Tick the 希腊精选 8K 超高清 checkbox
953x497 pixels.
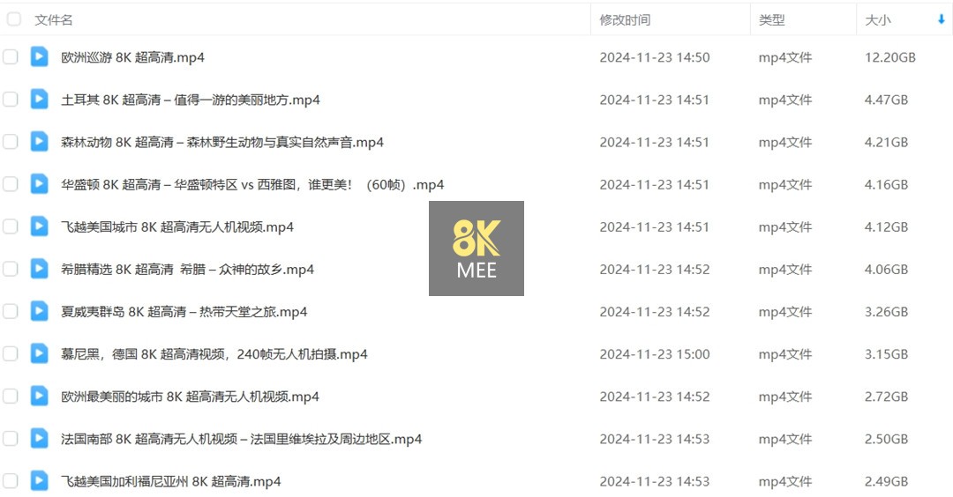click(11, 270)
